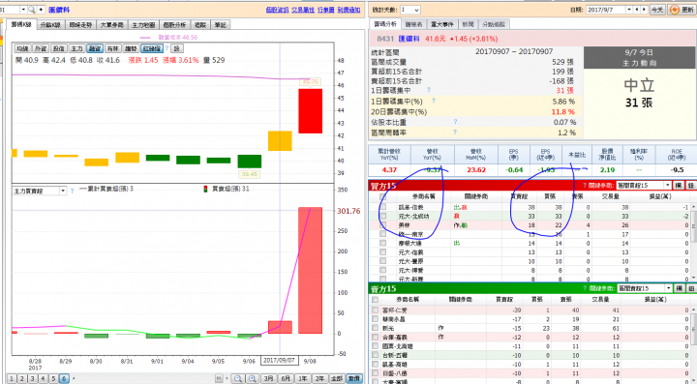Select the 3月 time range button
Screen dimensions: 697x384
(268, 378)
